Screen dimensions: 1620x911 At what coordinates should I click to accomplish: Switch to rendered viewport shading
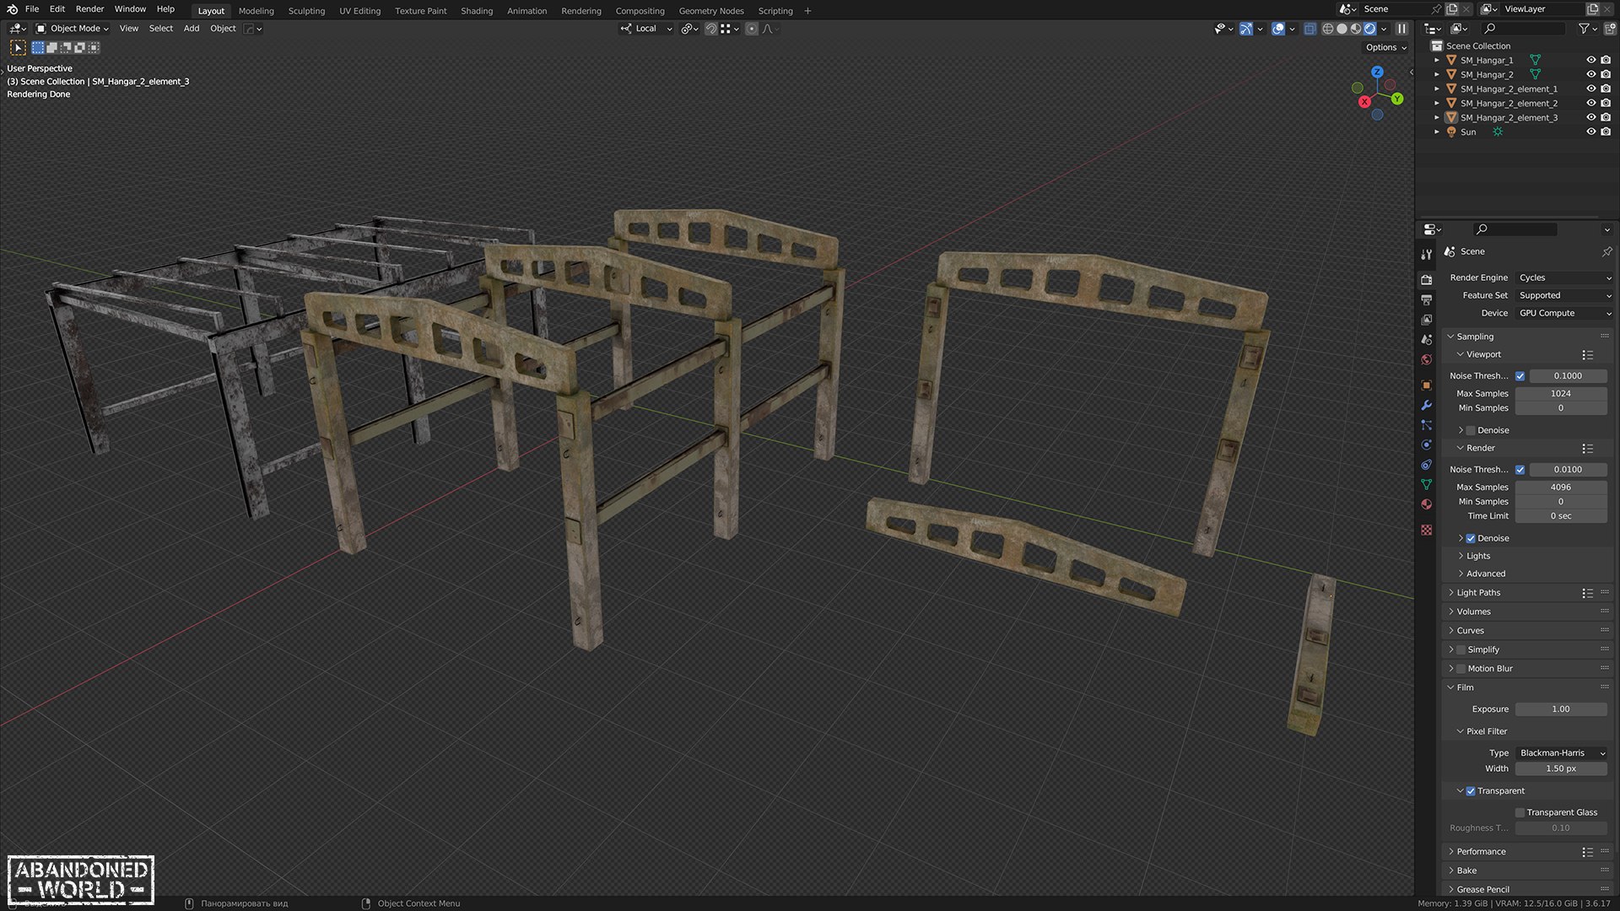pos(1370,29)
